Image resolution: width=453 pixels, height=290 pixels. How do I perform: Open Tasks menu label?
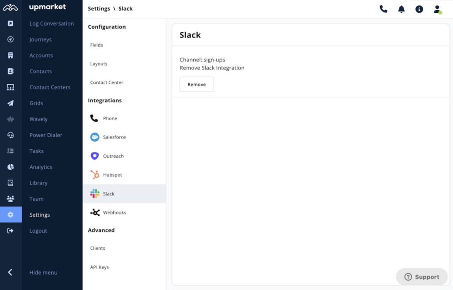point(36,151)
